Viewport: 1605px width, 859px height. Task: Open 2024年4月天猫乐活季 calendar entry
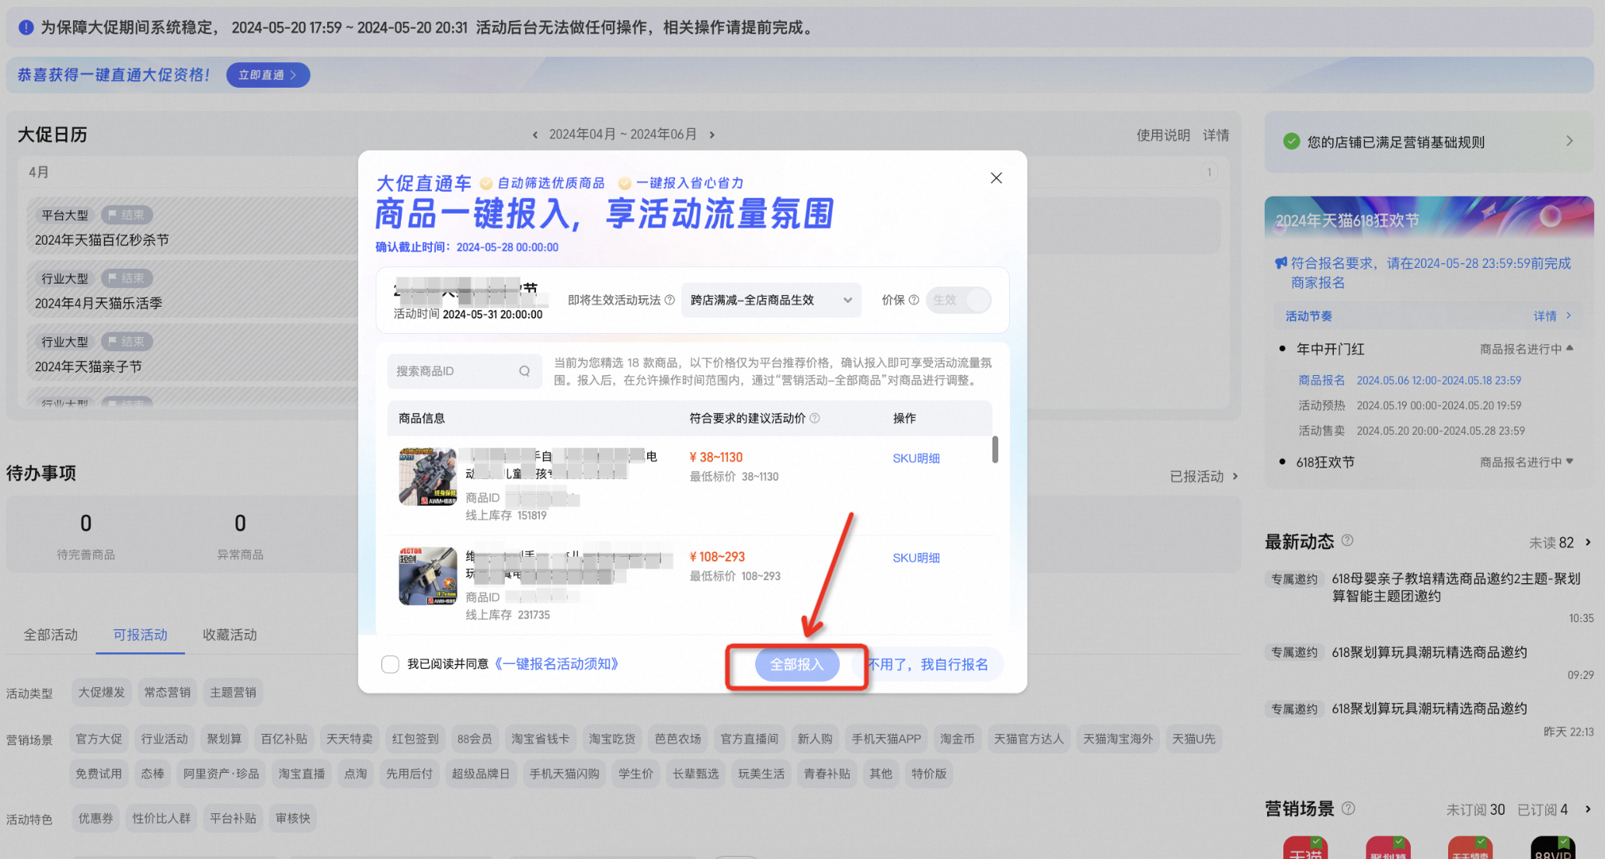[99, 303]
